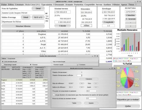Click the Répartition par co-traitant button
Viewport: 142px width, 110px height.
128,100
